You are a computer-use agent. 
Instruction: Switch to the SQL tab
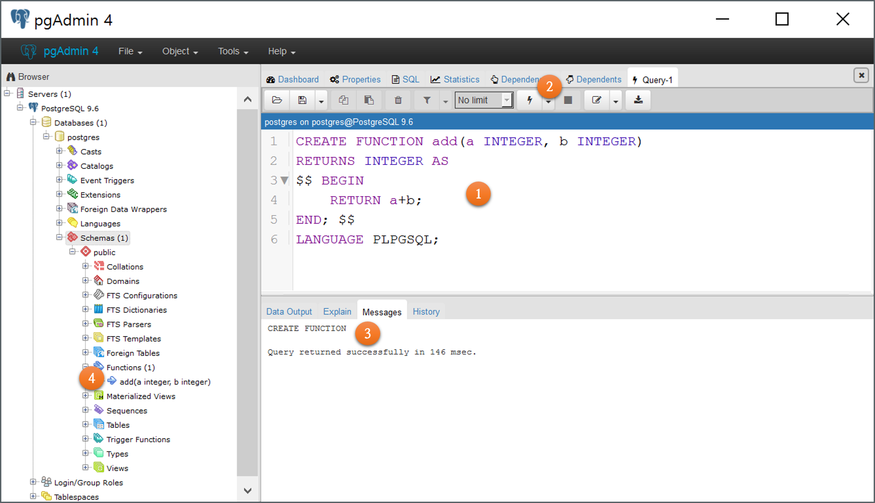405,80
